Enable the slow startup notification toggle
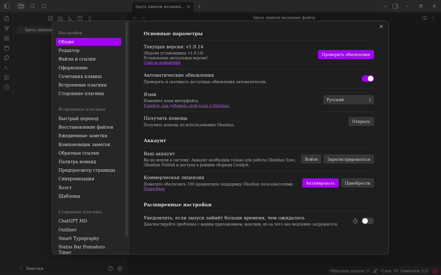 click(x=367, y=221)
